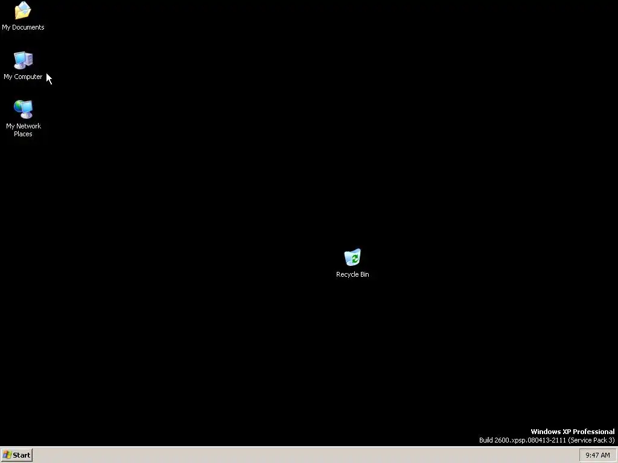The width and height of the screenshot is (618, 463).
Task: Click the "My Computer" label text
Action: [x=23, y=77]
